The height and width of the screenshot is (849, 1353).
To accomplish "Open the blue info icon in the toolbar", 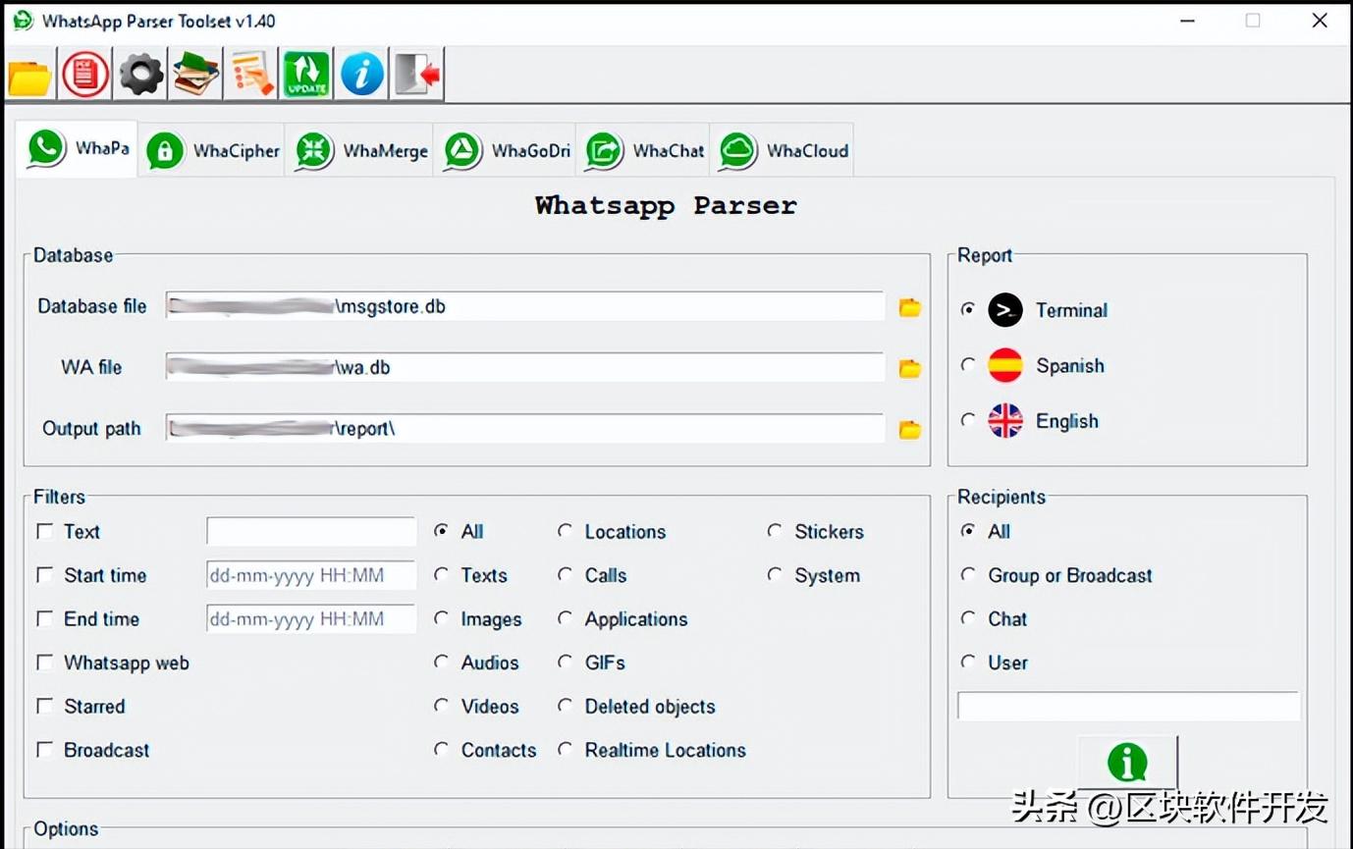I will pos(361,74).
